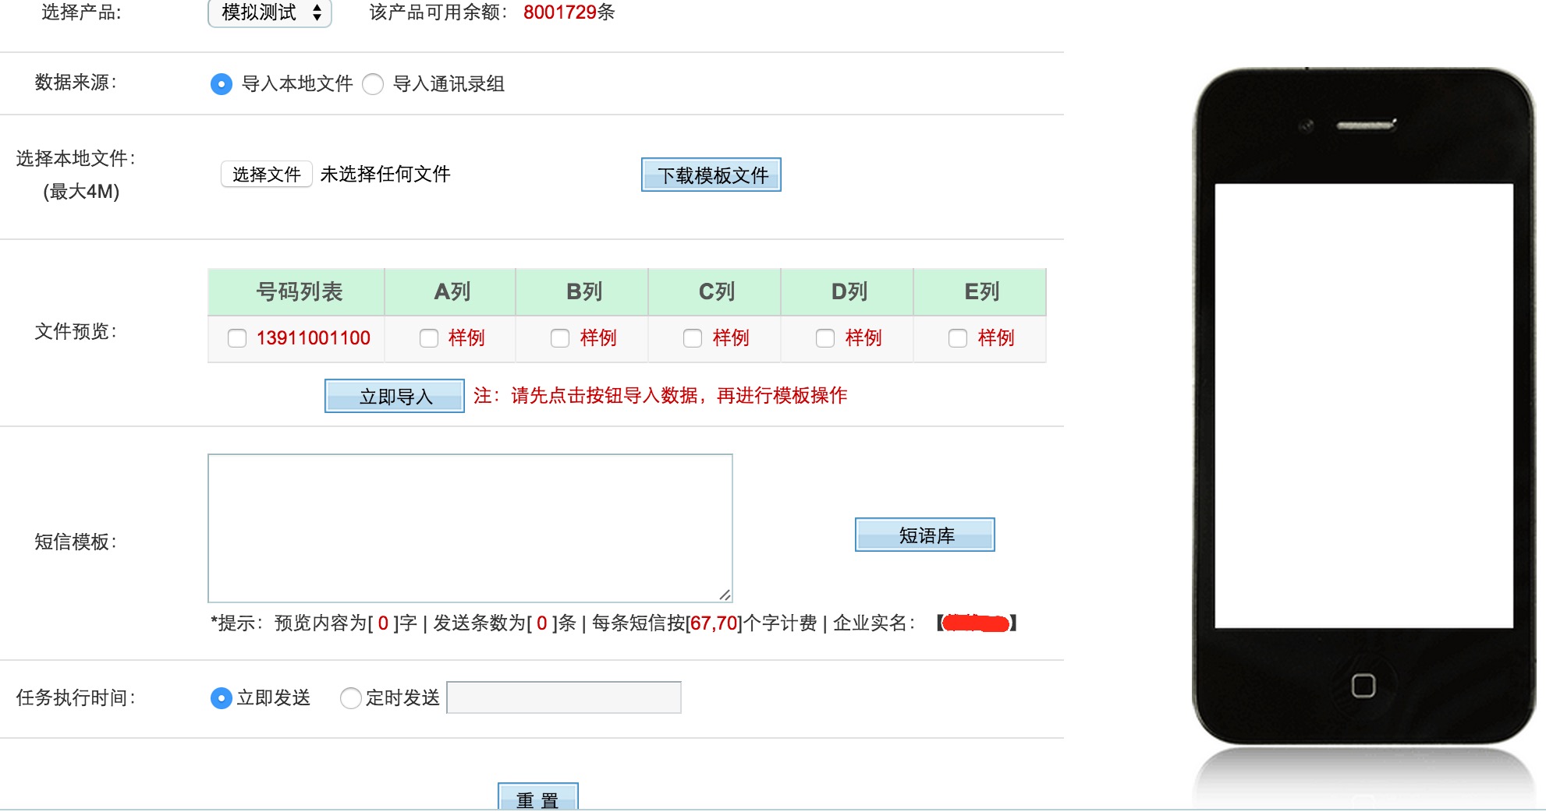This screenshot has height=812, width=1546.
Task: Open the 模拟测试 product dropdown
Action: click(270, 12)
